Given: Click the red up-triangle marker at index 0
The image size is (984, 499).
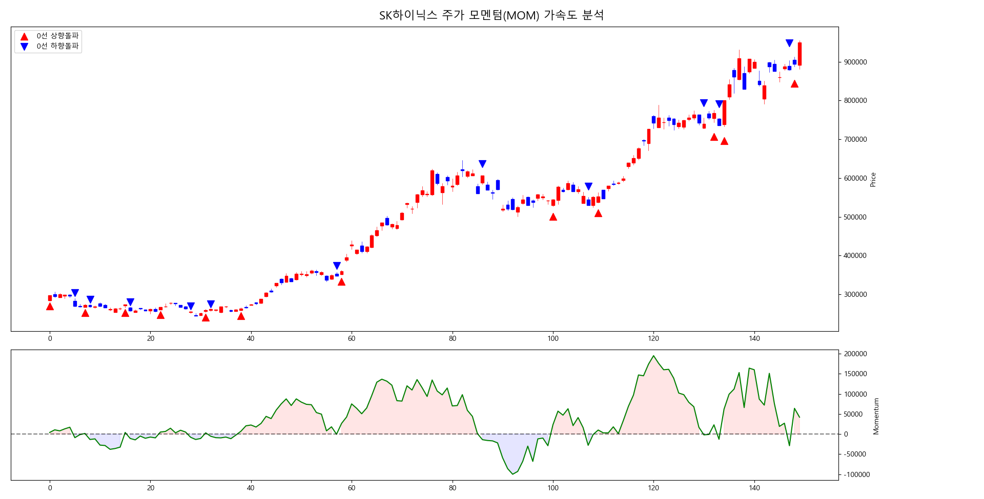Looking at the screenshot, I should tap(50, 306).
